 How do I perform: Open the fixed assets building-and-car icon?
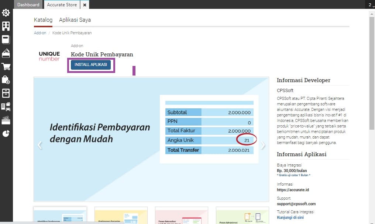6,106
